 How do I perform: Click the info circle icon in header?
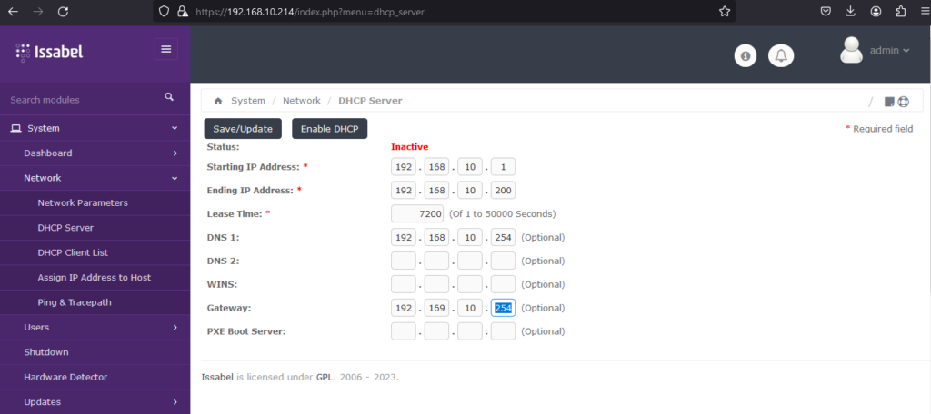pos(746,56)
